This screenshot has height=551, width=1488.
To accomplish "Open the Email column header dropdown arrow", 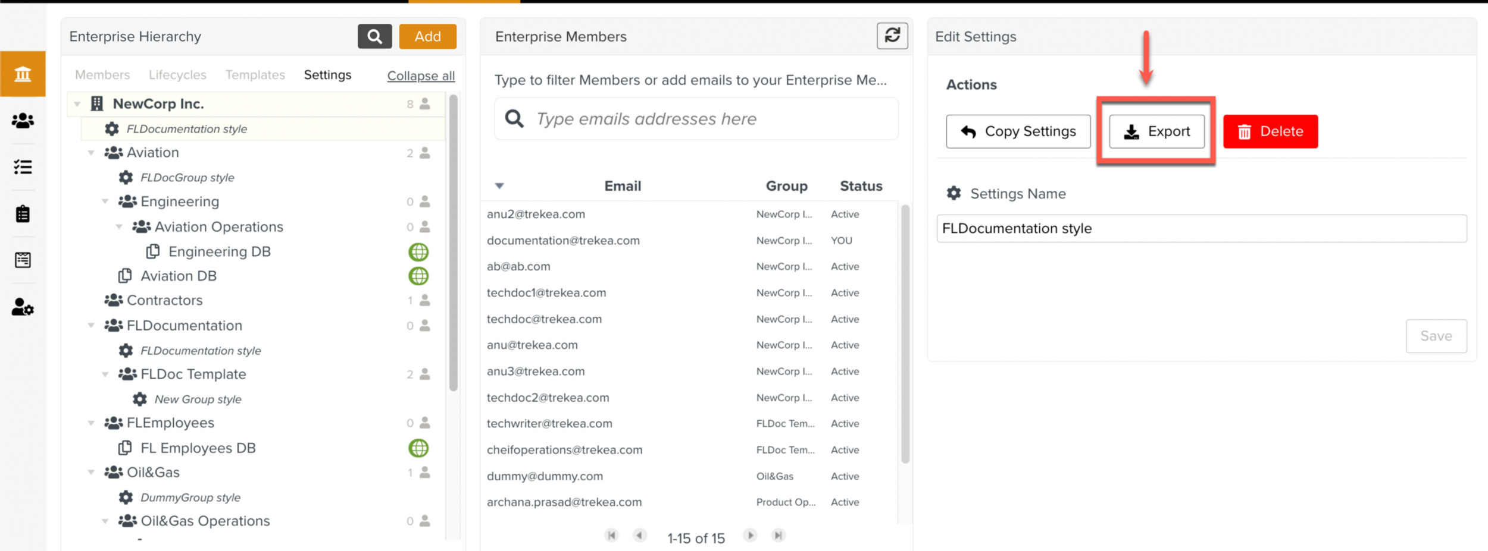I will click(x=499, y=186).
